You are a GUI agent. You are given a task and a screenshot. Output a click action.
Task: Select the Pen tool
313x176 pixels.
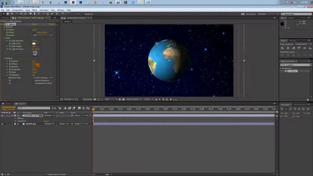(35, 14)
